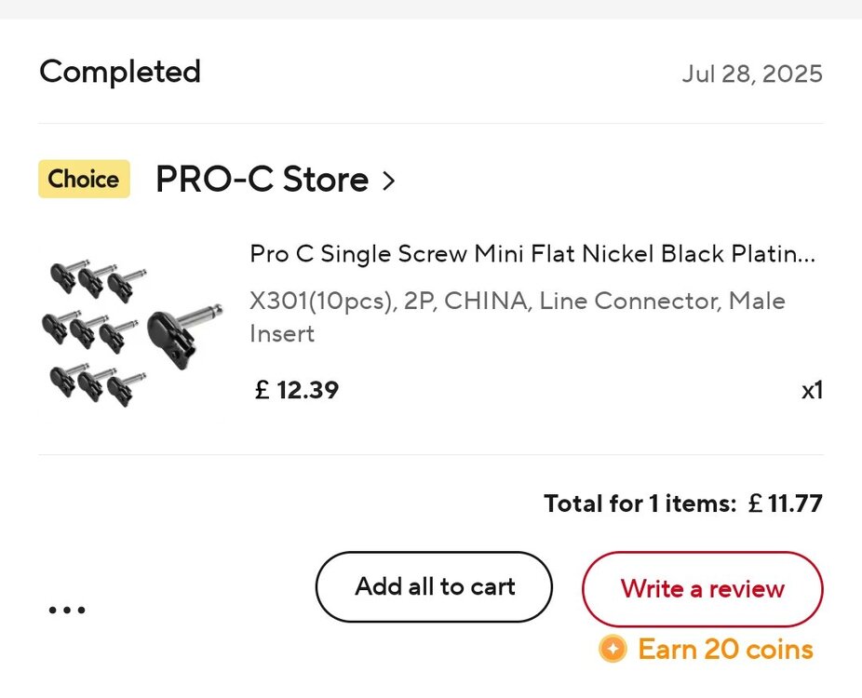
Task: Click the £ 11.77 total price
Action: tap(785, 503)
